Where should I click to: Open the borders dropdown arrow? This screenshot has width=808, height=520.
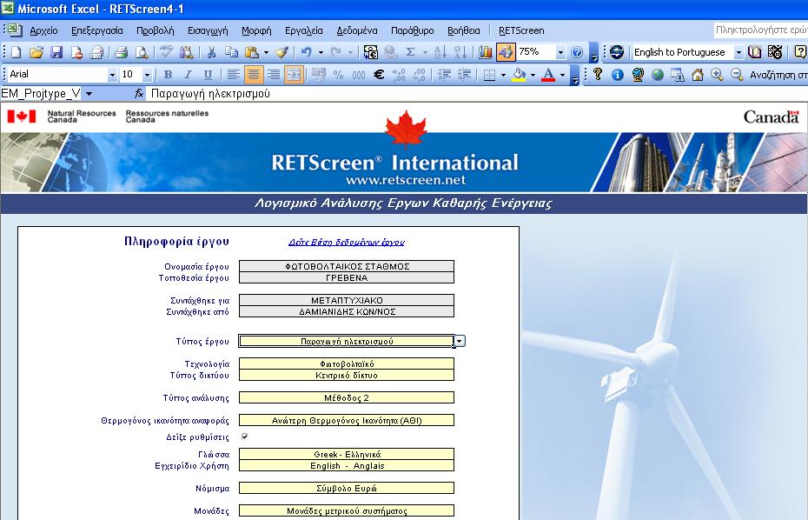tap(503, 75)
